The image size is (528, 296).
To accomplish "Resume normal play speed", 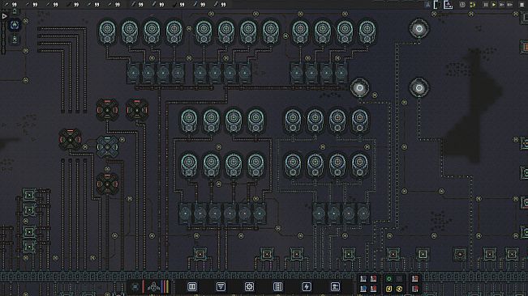I will (494, 5).
